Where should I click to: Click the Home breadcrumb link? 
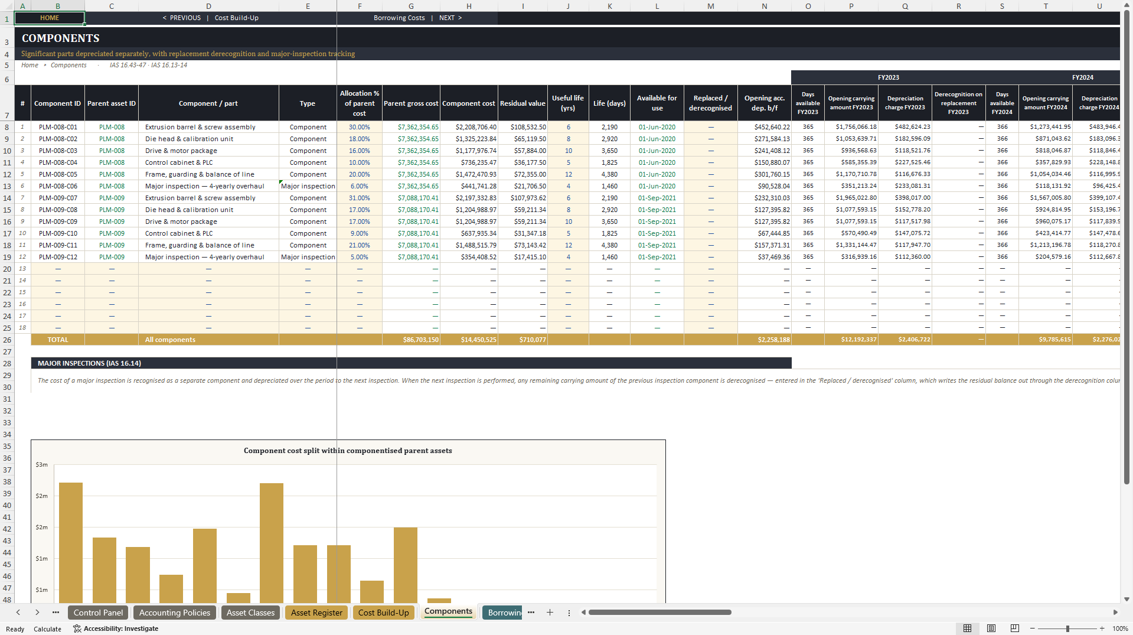point(30,65)
